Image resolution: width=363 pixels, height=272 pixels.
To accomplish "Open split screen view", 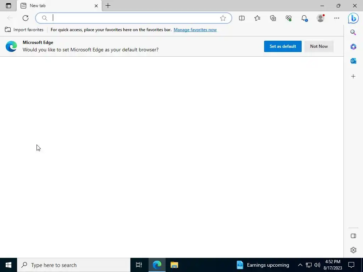I will point(242,18).
